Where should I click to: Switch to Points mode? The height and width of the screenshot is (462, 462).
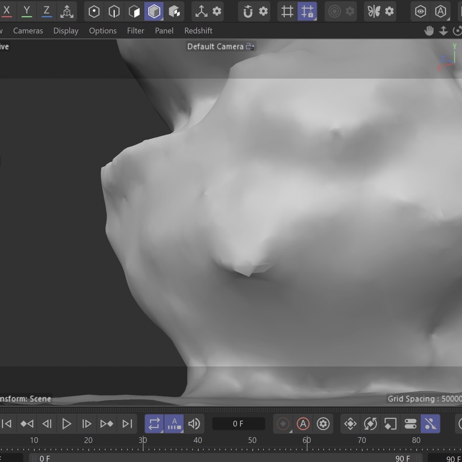coord(94,12)
